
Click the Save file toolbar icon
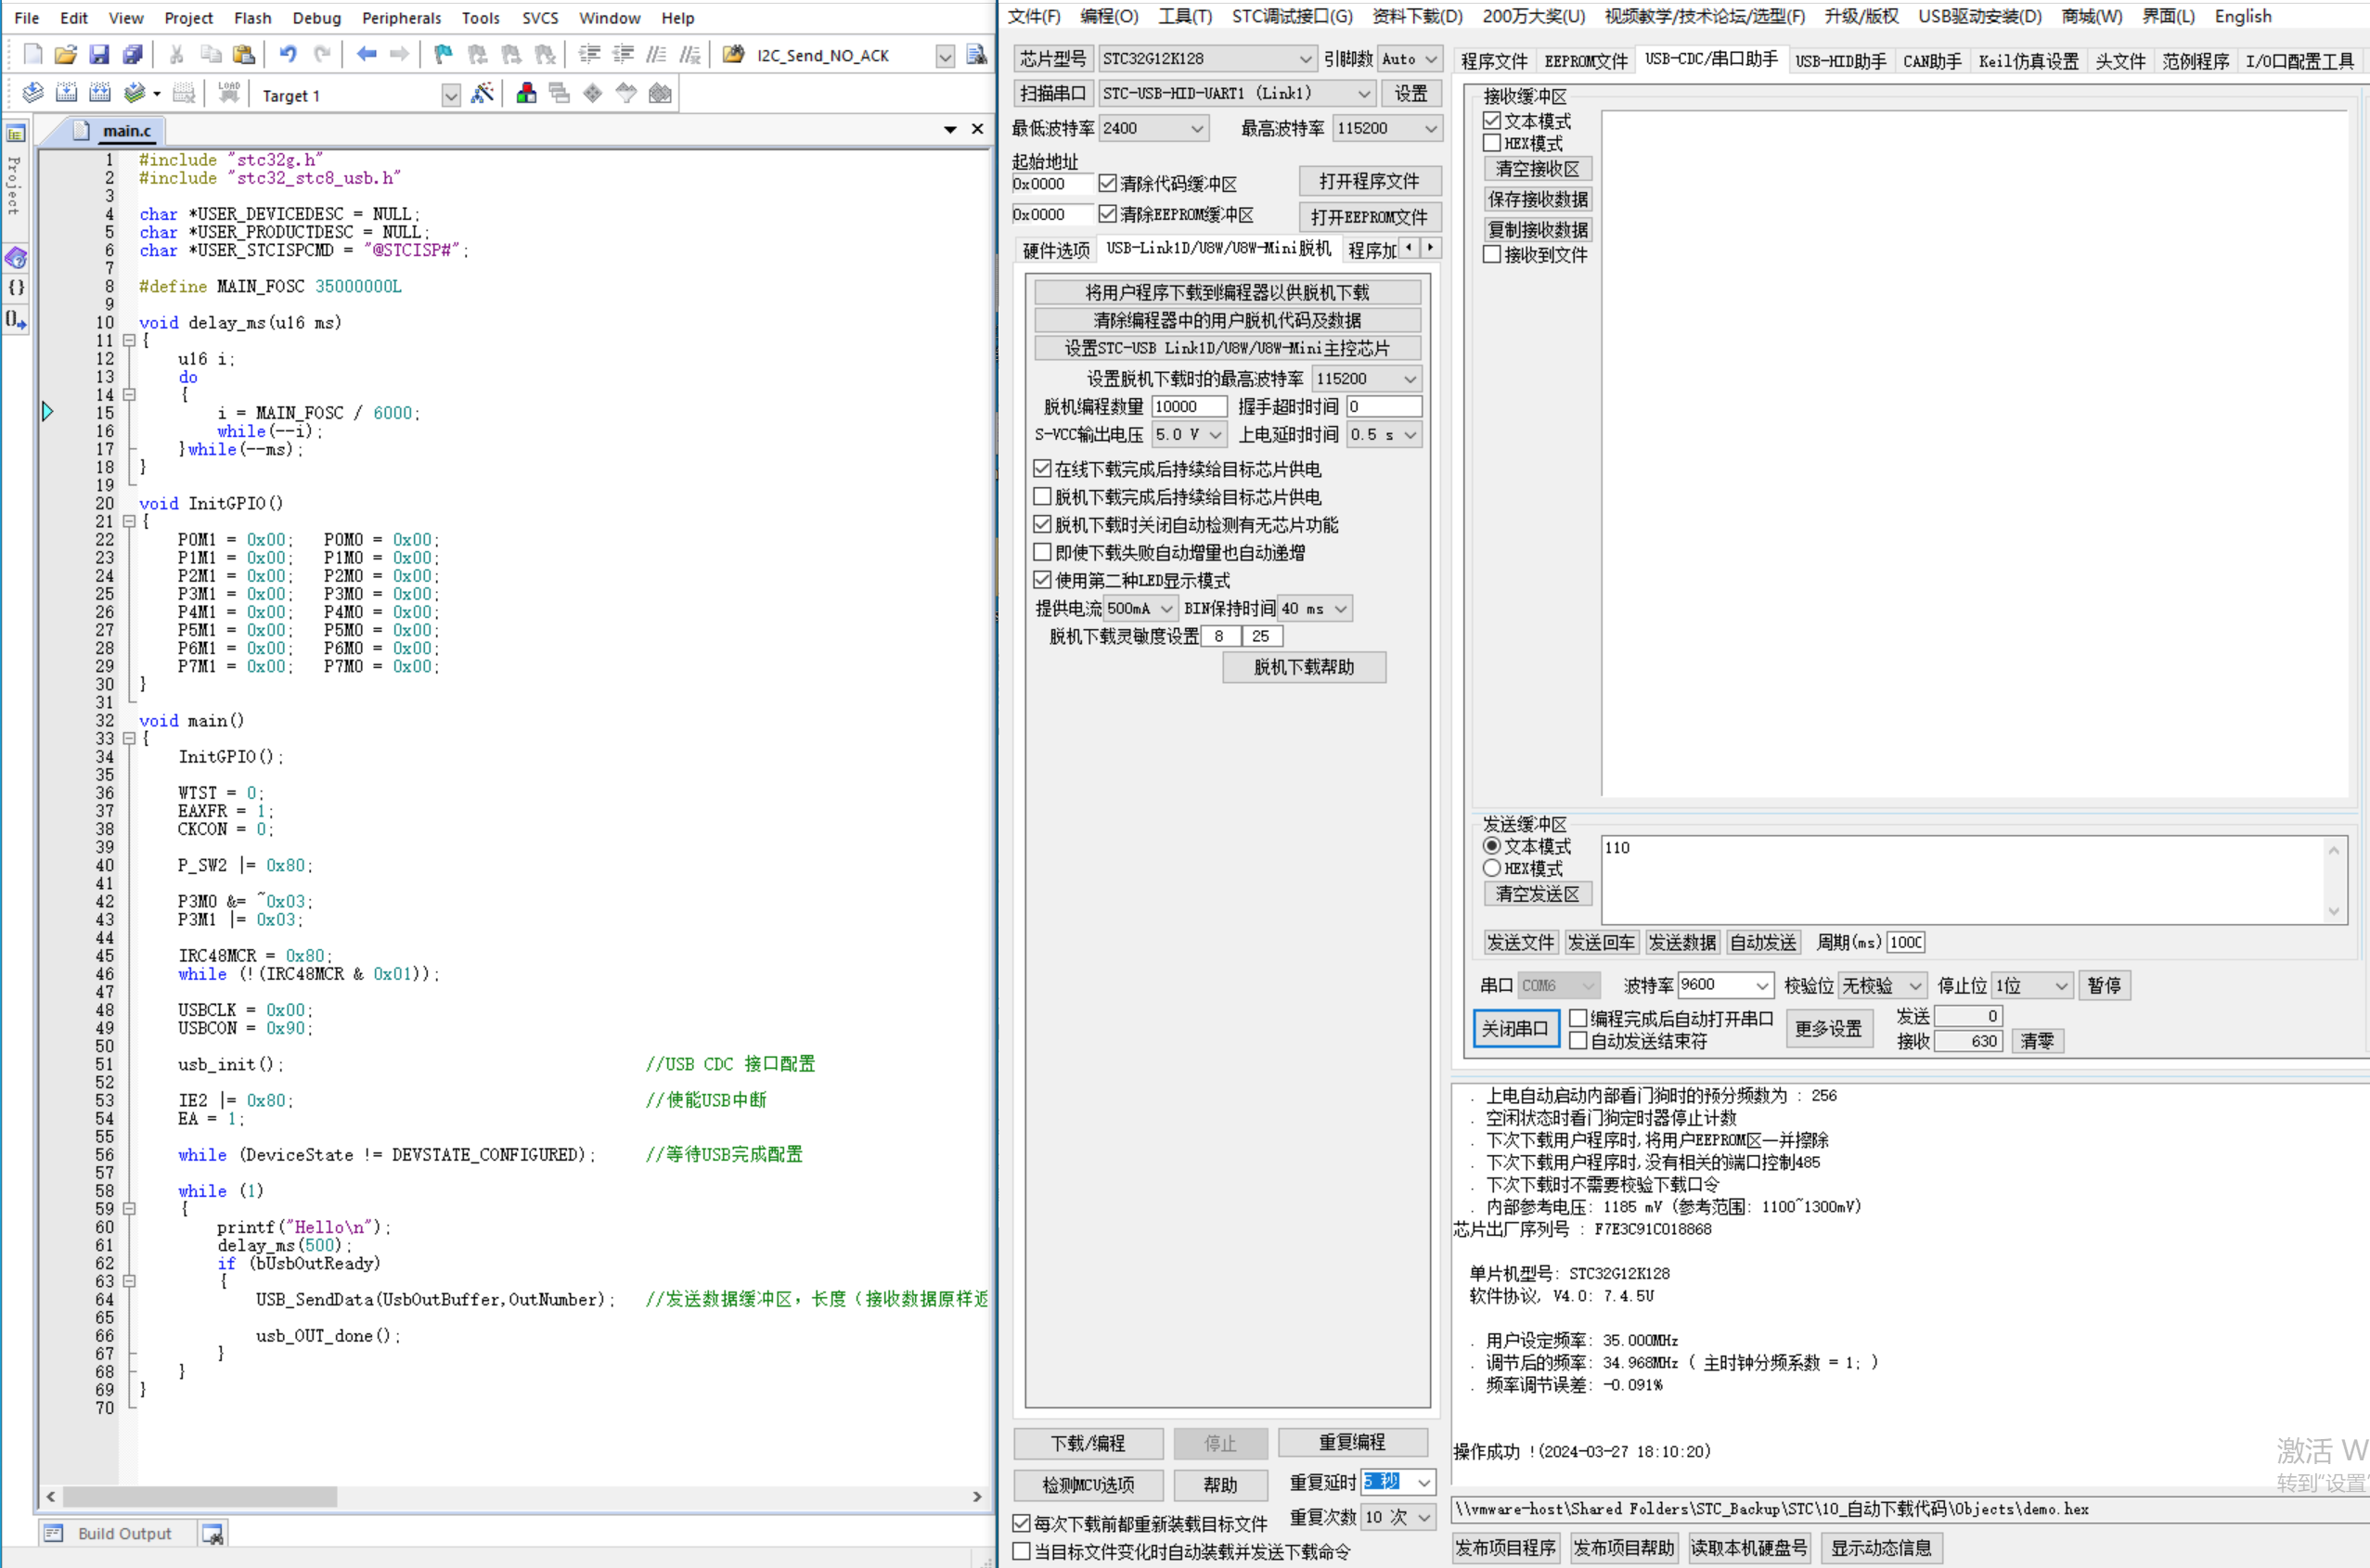click(x=98, y=55)
